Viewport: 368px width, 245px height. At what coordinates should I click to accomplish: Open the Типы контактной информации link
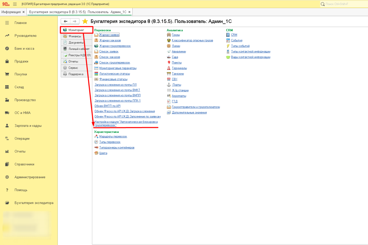tap(250, 52)
